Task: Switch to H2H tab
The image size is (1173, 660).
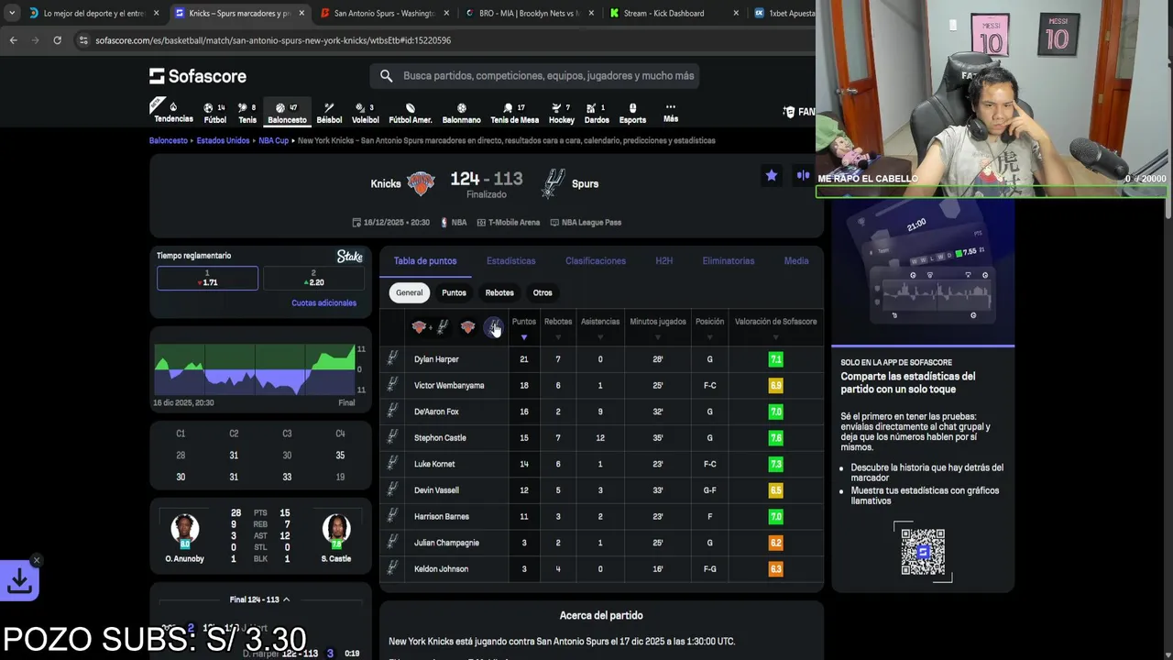Action: 663,261
